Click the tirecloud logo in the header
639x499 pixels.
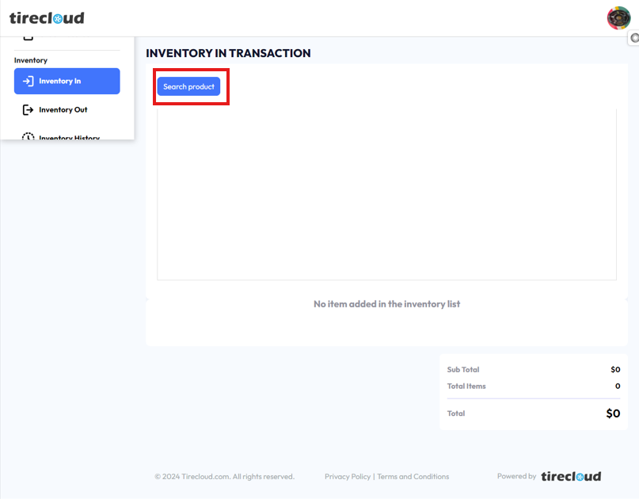(x=47, y=17)
